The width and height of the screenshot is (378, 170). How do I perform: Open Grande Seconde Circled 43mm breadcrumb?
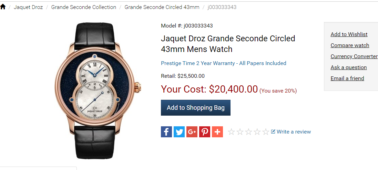pos(162,7)
